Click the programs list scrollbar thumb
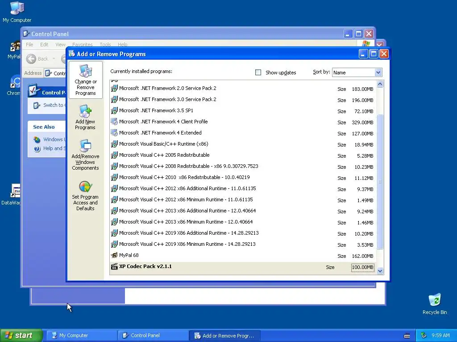 click(x=380, y=182)
